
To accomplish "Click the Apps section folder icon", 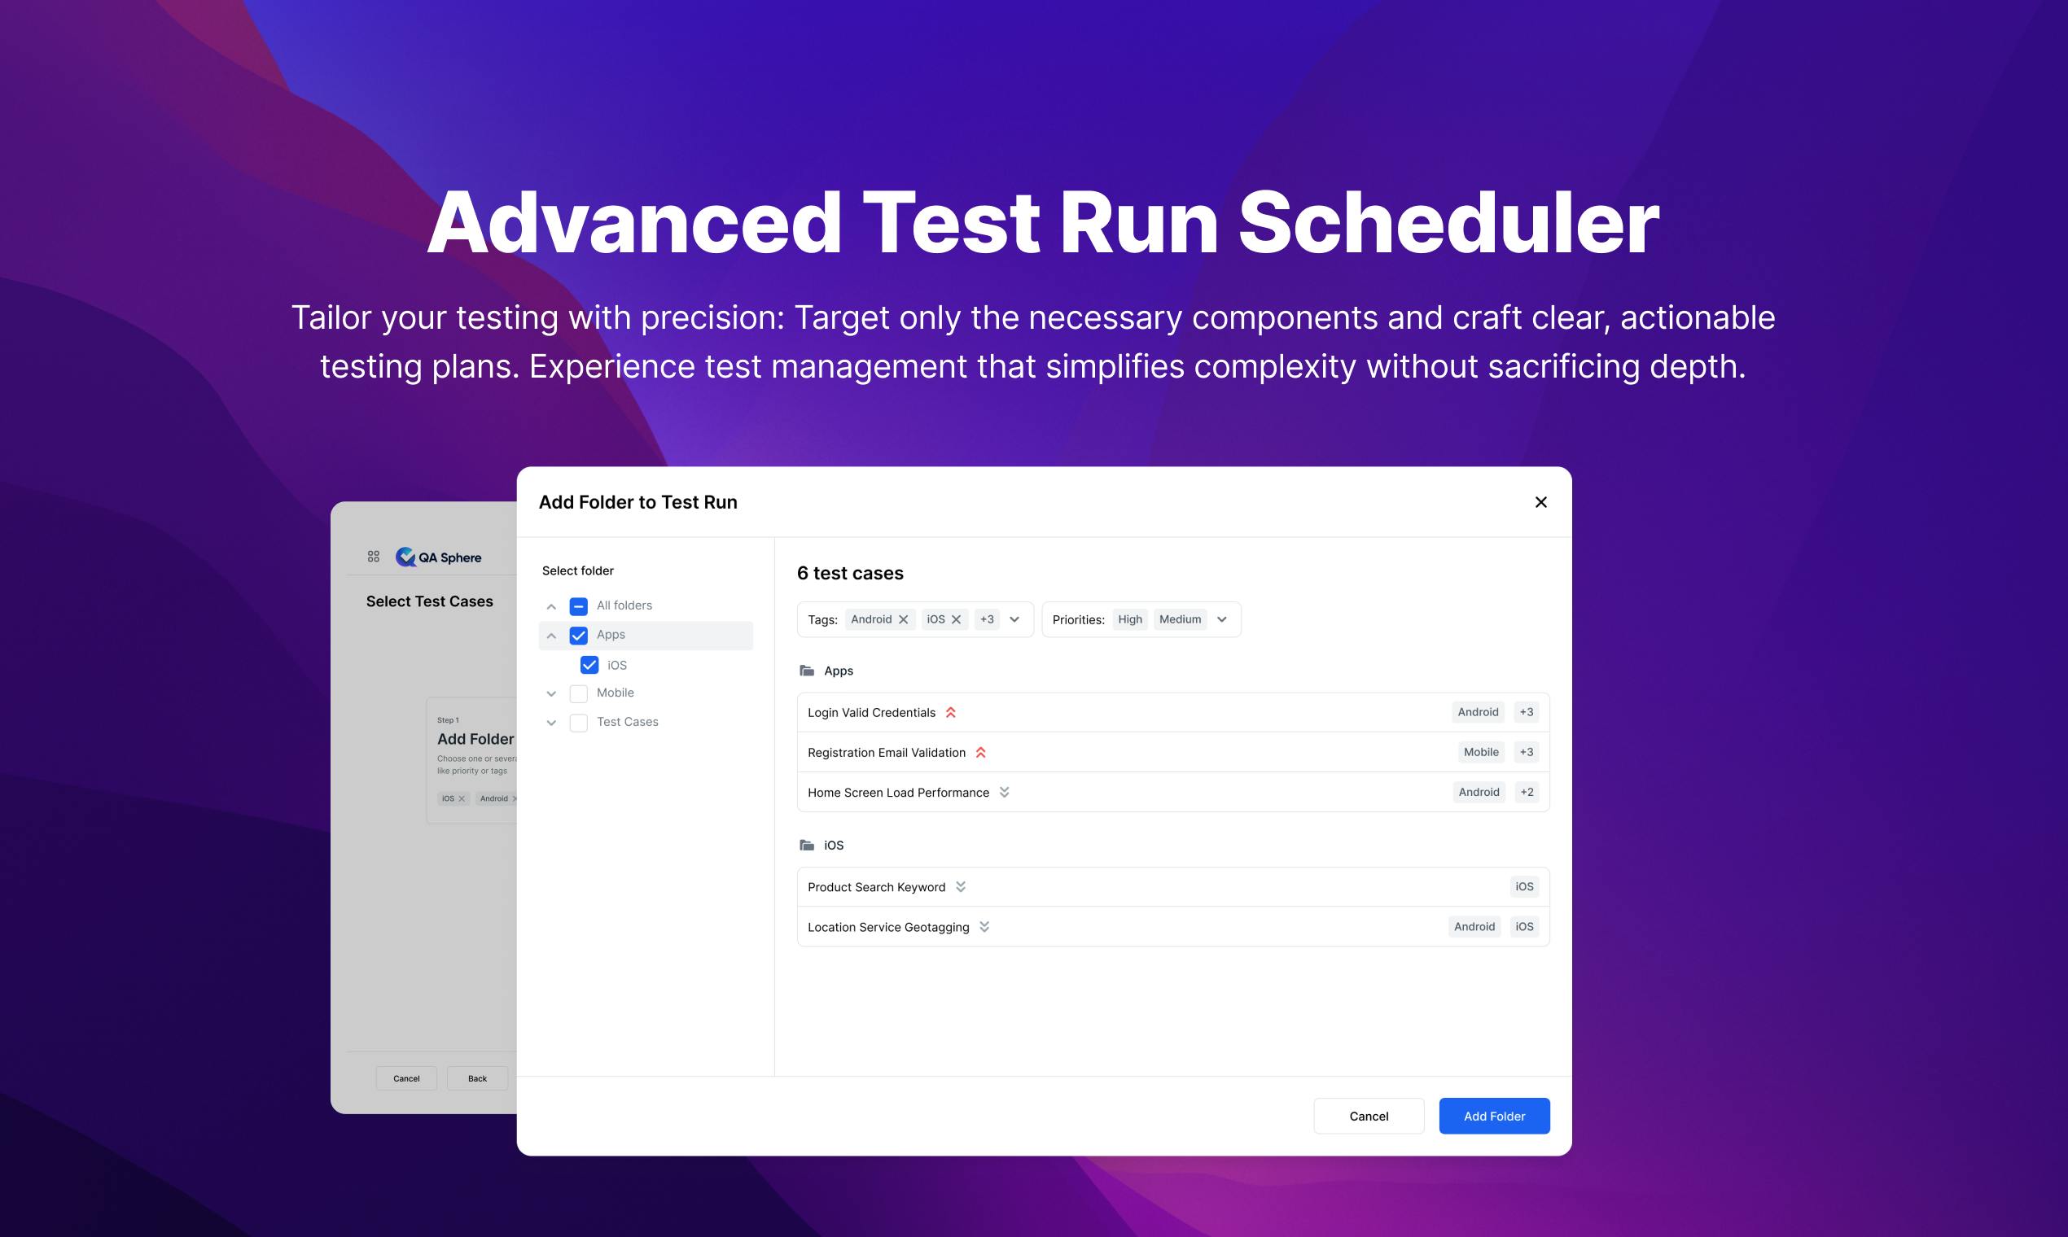I will [x=806, y=671].
